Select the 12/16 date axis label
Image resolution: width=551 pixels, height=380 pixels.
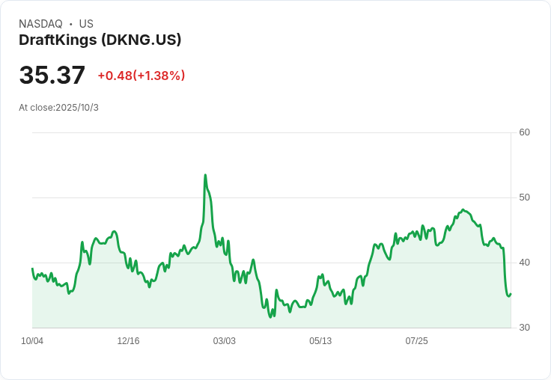(x=128, y=341)
